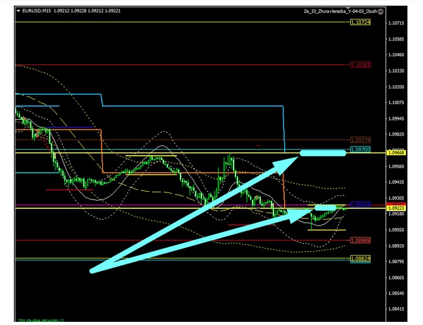Image resolution: width=423 pixels, height=325 pixels.
Task: Click the expert advisor smiley face icon
Action: [380, 11]
